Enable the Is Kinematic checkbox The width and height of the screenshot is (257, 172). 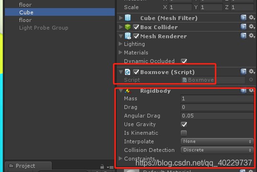coord(184,133)
